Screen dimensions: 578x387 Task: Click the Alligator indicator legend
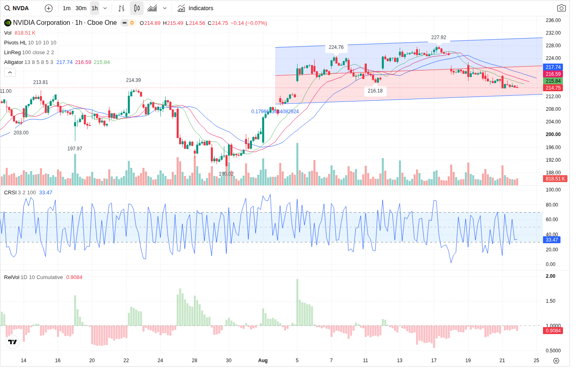pos(13,62)
